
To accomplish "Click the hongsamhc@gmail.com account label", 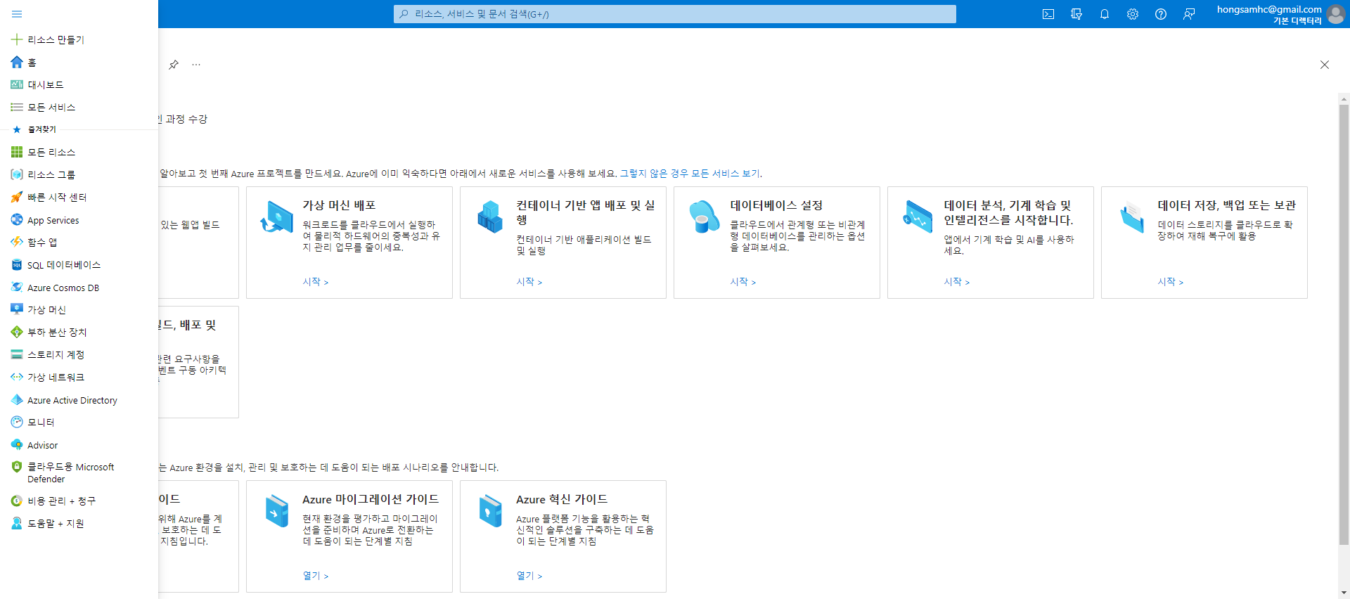I will click(1269, 9).
